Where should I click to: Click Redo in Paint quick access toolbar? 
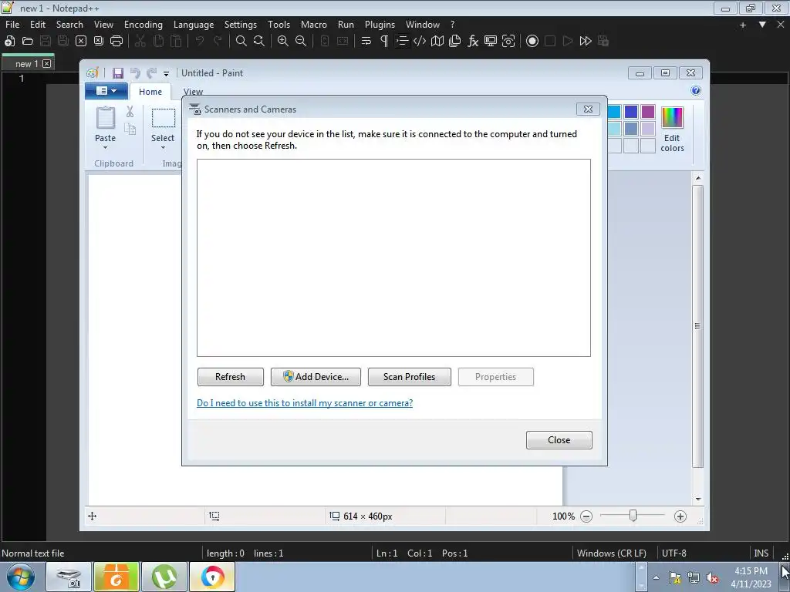click(151, 73)
